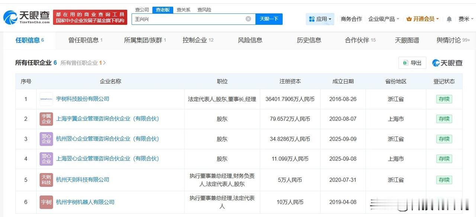Click the 天则科技 logo icon in row 5
The width and height of the screenshot is (476, 217).
(x=46, y=180)
